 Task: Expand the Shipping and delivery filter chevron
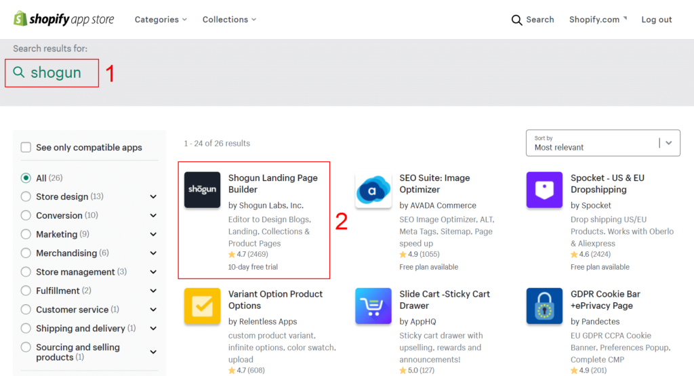153,329
